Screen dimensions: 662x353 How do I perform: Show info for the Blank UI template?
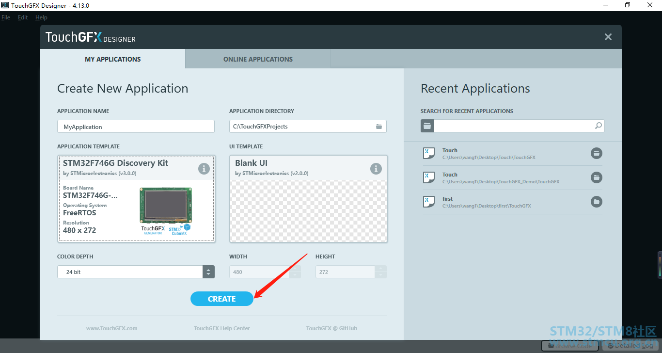pos(376,169)
